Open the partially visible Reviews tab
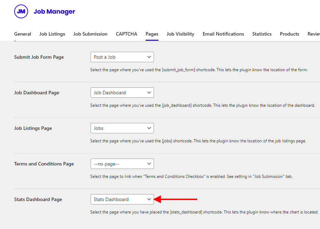Image resolution: width=320 pixels, height=229 pixels. (313, 34)
